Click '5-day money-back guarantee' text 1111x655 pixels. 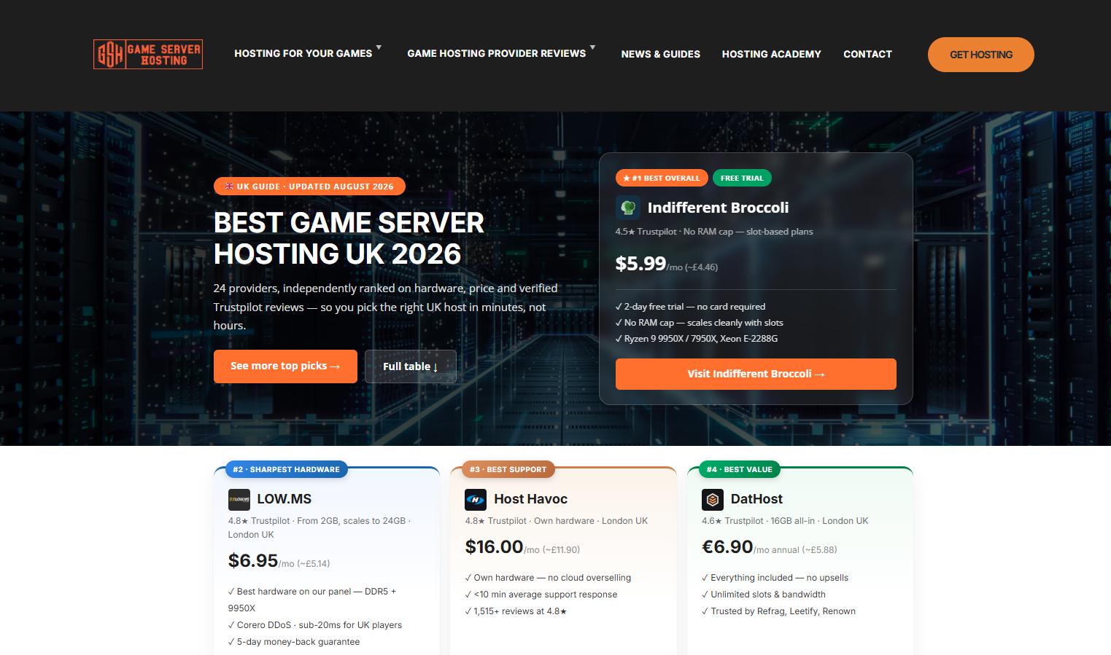click(x=294, y=642)
